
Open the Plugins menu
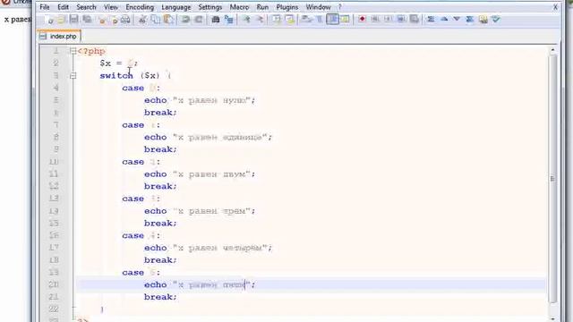point(286,7)
